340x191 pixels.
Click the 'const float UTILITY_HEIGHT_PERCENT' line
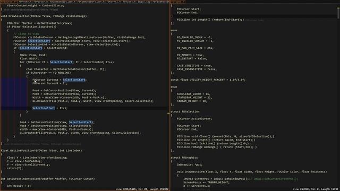point(208,80)
